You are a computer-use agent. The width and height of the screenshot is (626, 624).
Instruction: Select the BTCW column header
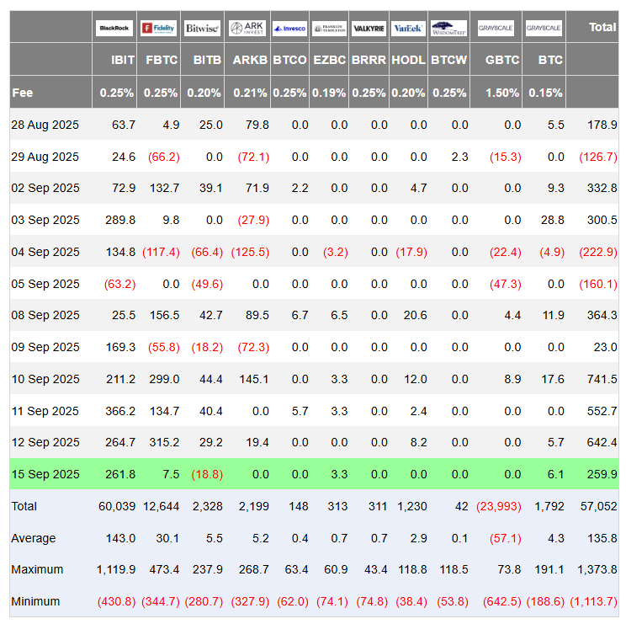click(x=448, y=60)
